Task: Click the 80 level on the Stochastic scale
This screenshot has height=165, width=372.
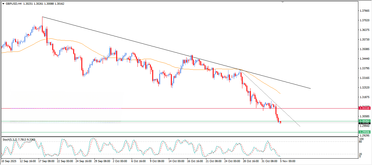Action: [x=360, y=142]
